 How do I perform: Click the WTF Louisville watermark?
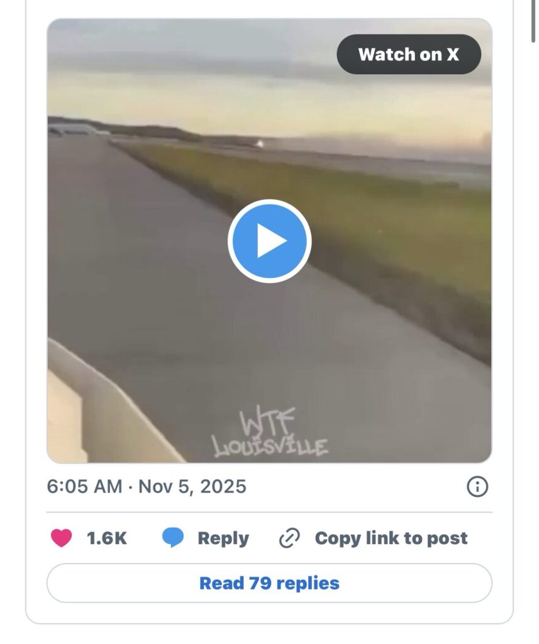270,434
